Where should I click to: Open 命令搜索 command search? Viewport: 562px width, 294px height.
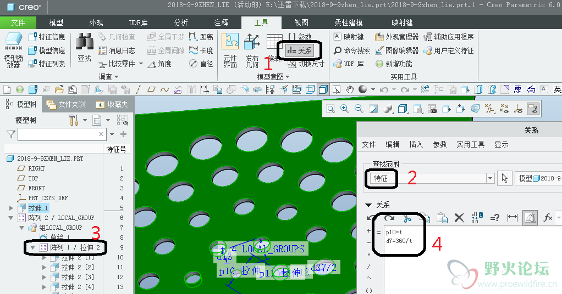(x=352, y=50)
